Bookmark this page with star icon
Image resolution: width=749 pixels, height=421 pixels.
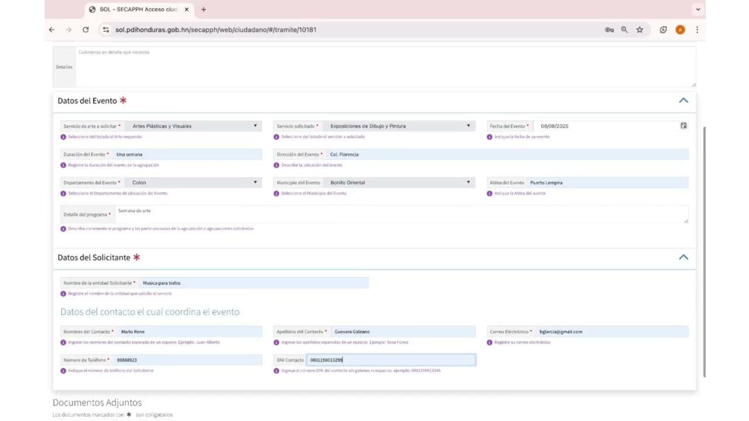click(640, 30)
